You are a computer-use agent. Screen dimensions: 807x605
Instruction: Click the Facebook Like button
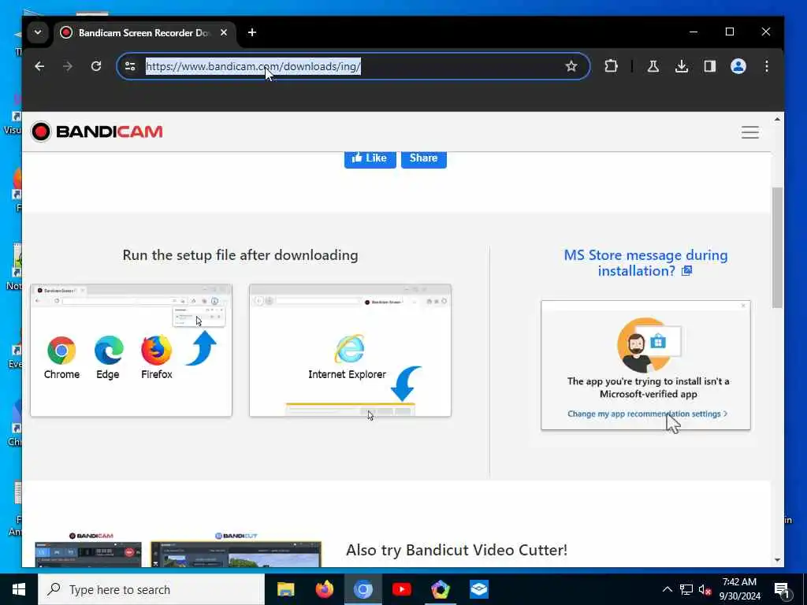pyautogui.click(x=370, y=158)
